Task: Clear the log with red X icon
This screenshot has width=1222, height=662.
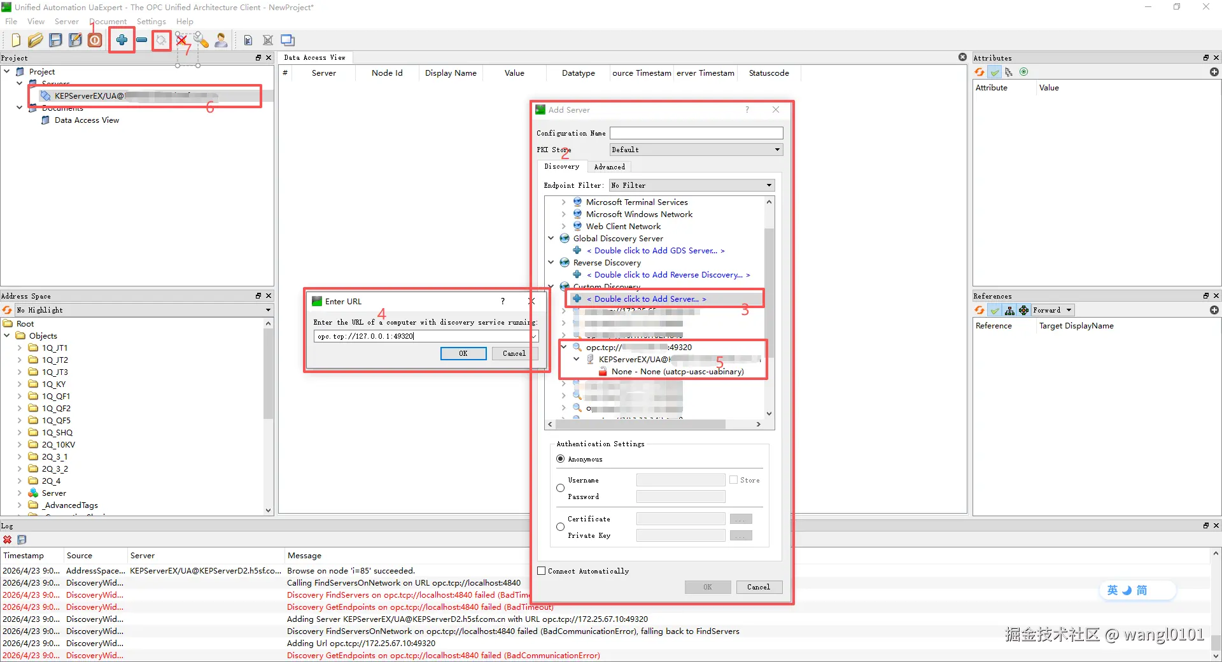Action: [x=8, y=539]
